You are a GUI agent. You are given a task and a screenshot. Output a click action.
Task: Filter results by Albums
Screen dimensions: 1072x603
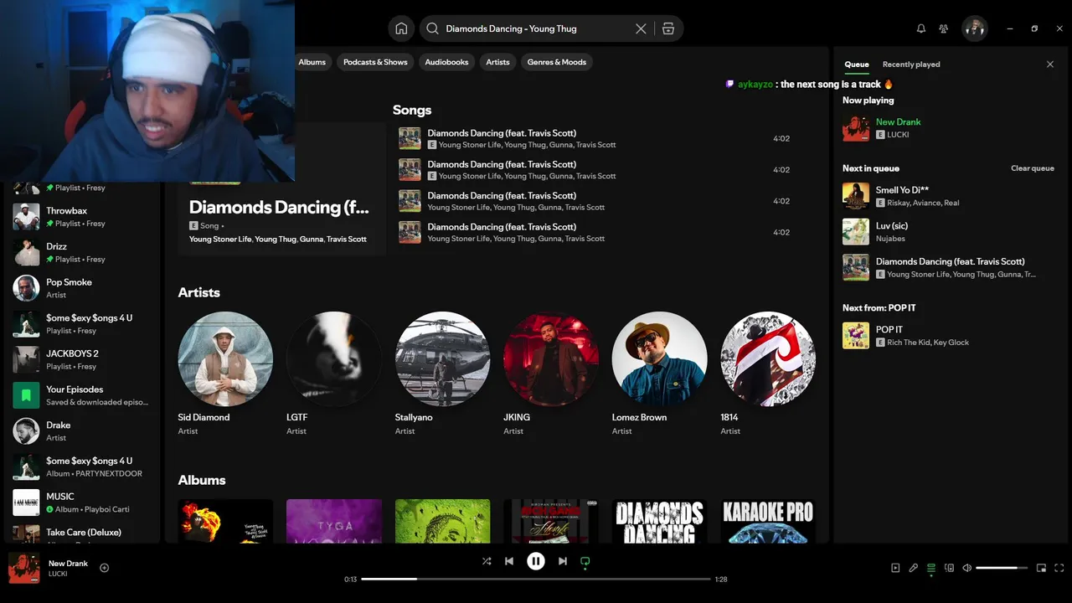[312, 62]
